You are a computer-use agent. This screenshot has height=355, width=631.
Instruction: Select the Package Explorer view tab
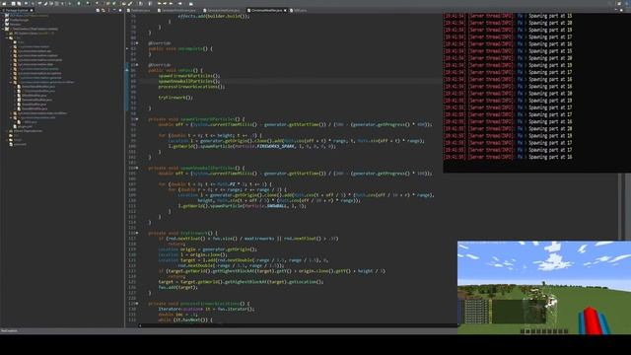[x=17, y=10]
